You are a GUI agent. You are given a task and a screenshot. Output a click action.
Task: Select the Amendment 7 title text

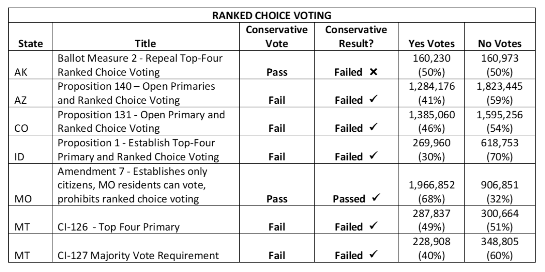(x=132, y=185)
